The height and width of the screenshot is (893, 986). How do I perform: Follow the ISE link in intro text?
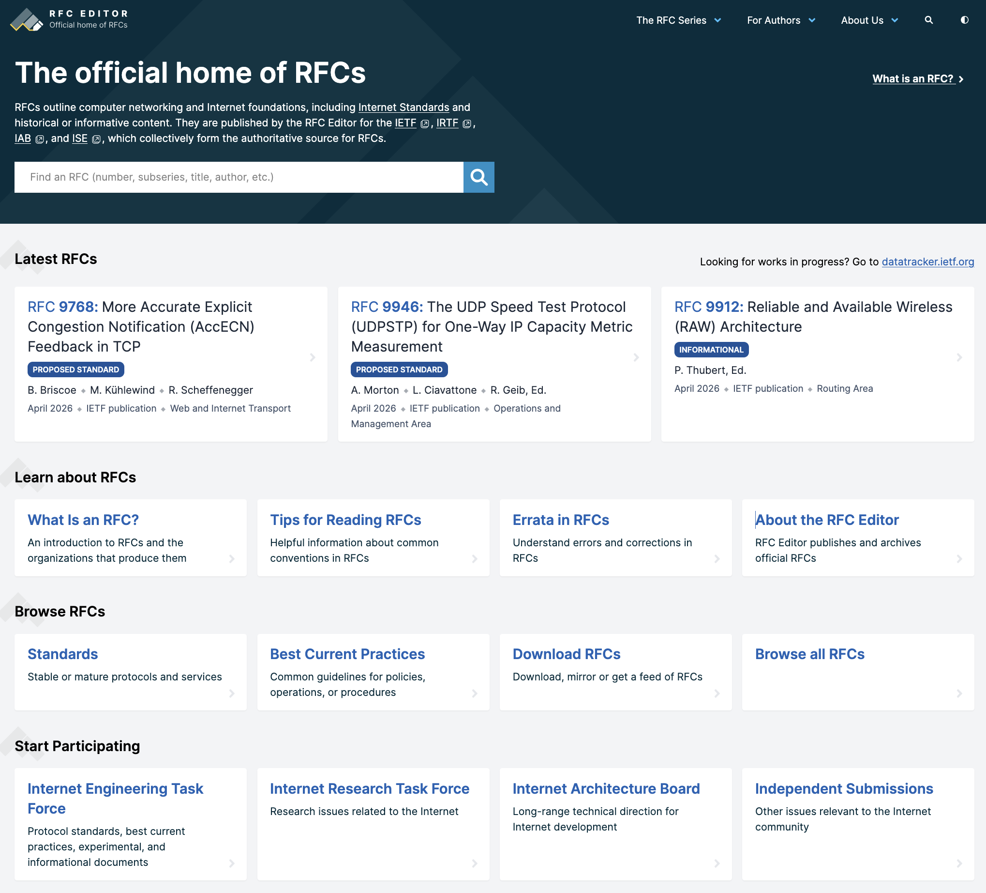tap(80, 139)
